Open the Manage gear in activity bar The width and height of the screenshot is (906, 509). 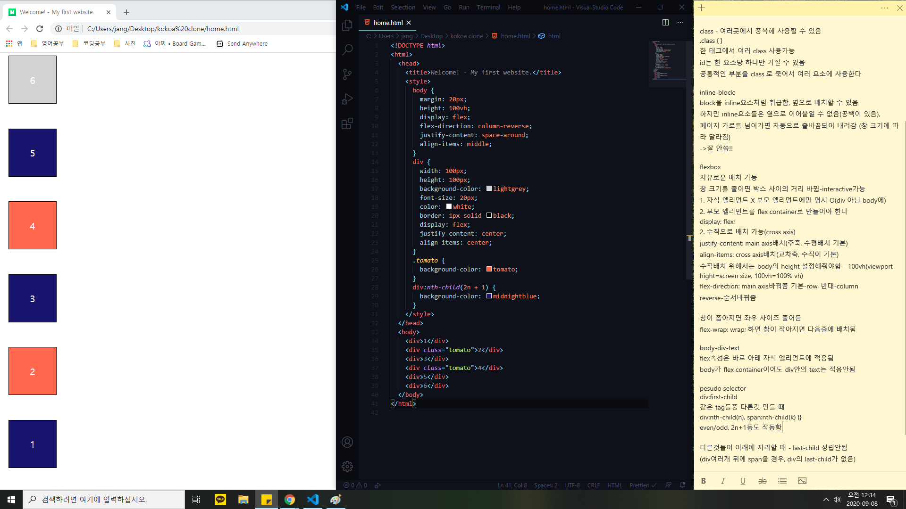point(347,467)
